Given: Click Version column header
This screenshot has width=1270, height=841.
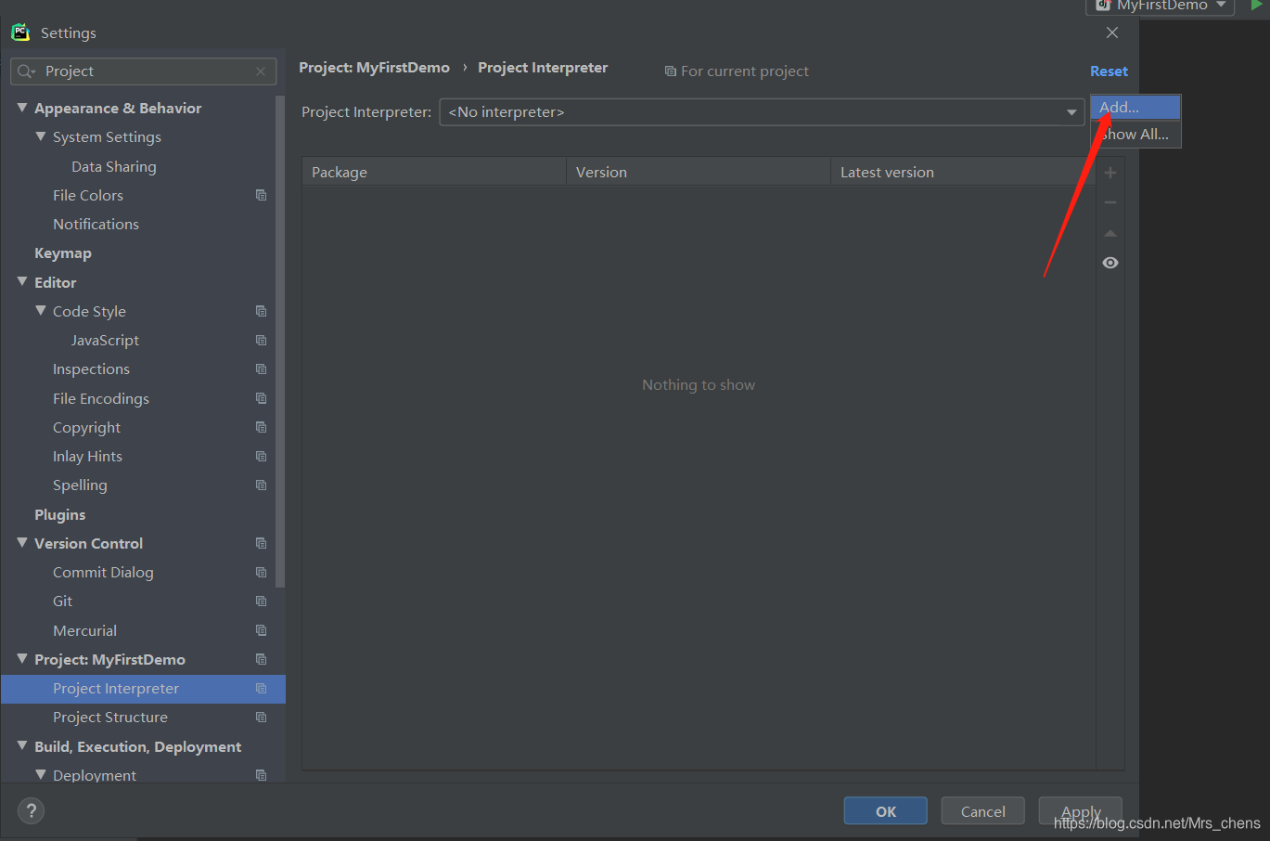Looking at the screenshot, I should point(699,172).
